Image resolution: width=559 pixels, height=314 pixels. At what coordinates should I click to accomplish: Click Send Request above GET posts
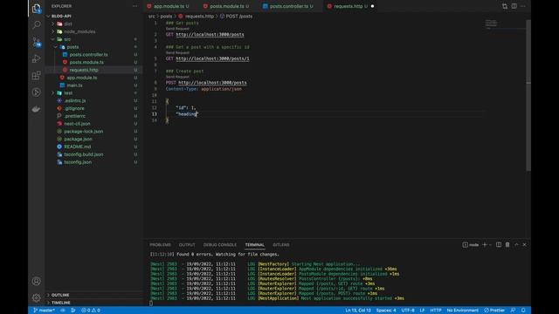pyautogui.click(x=177, y=29)
